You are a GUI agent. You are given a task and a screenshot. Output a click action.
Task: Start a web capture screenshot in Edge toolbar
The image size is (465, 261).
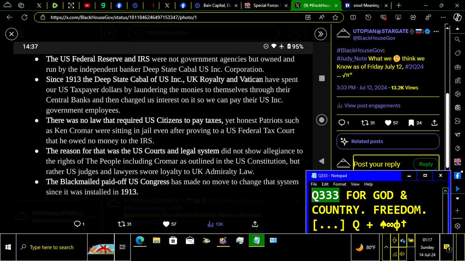tap(398, 17)
